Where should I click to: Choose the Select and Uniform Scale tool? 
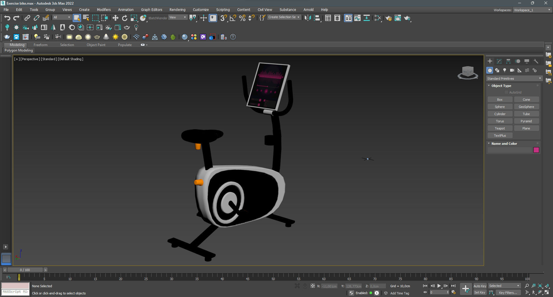134,18
